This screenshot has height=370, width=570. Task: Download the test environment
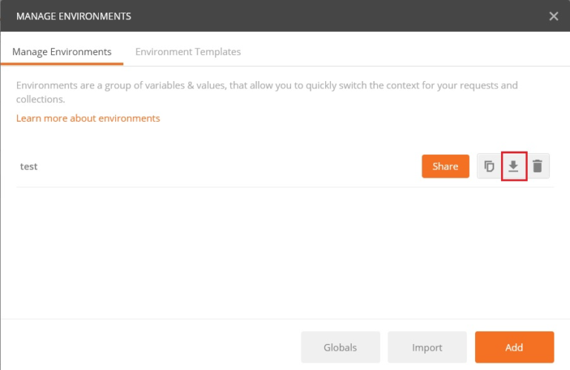pyautogui.click(x=514, y=166)
